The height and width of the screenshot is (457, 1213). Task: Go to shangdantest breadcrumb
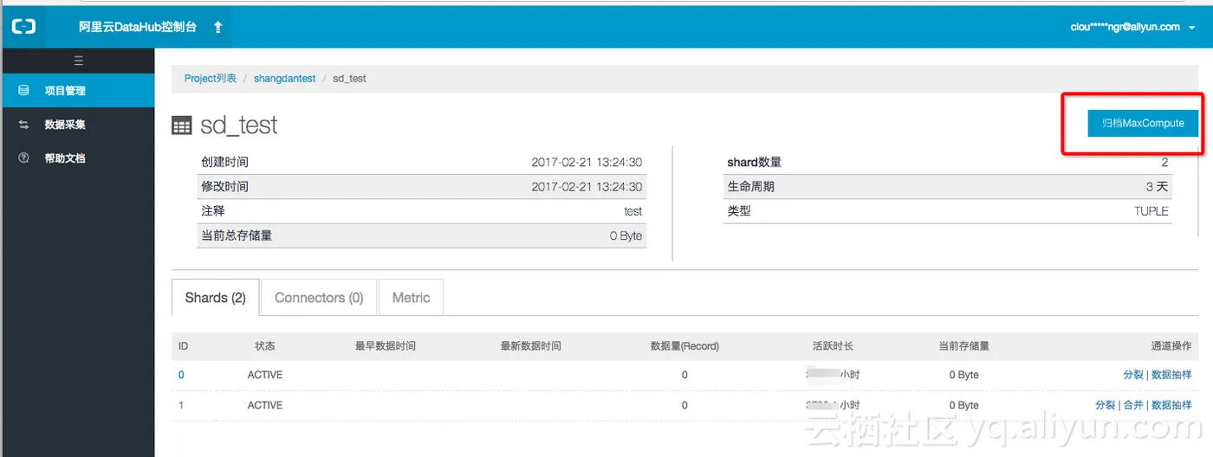pyautogui.click(x=284, y=78)
